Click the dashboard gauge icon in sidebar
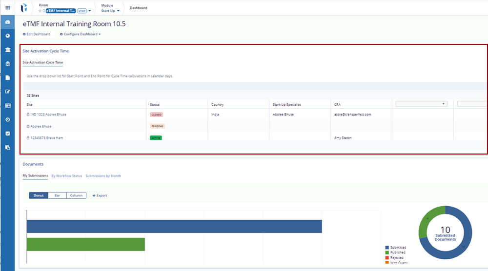 tap(7, 22)
